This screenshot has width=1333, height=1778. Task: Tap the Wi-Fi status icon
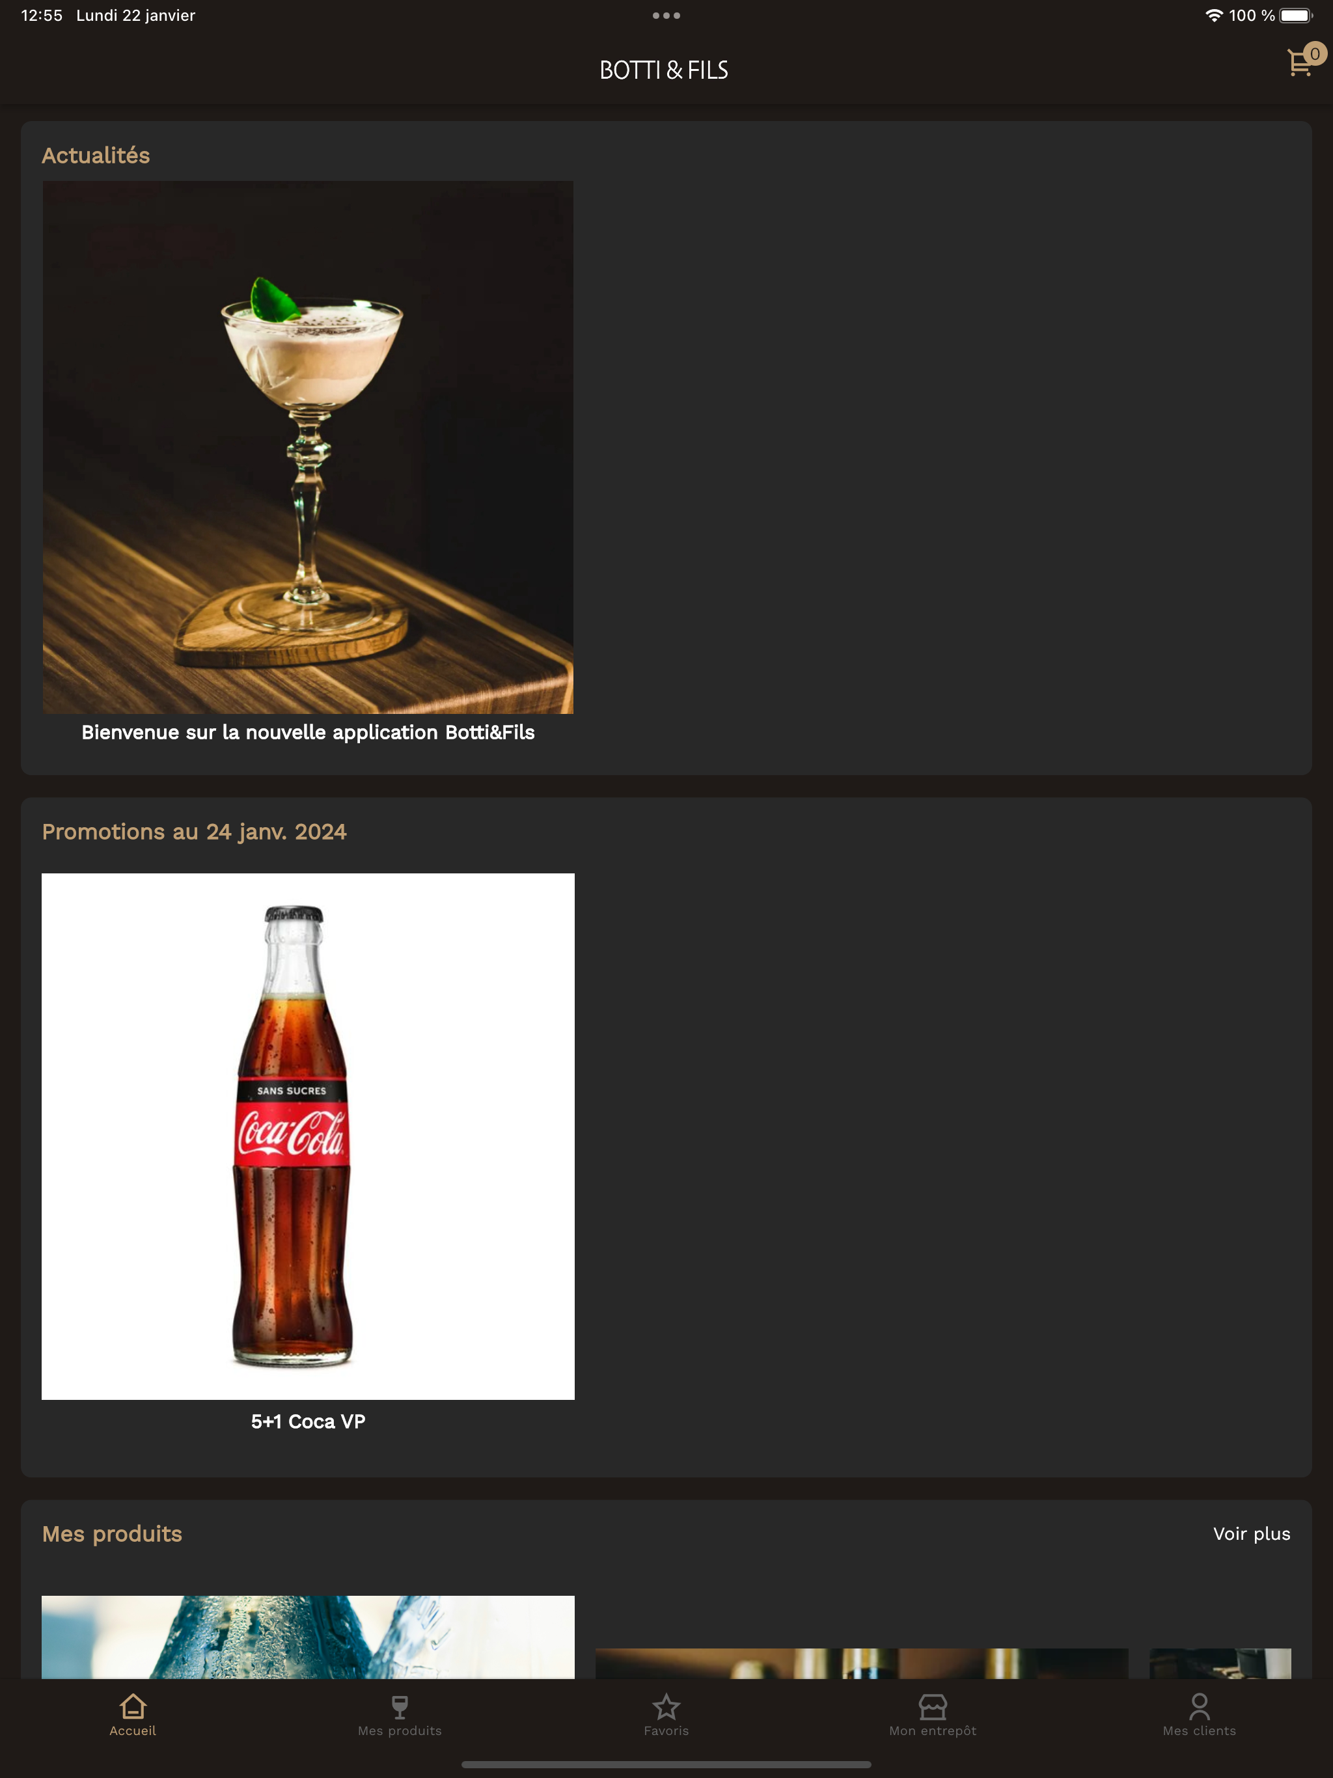(1214, 15)
